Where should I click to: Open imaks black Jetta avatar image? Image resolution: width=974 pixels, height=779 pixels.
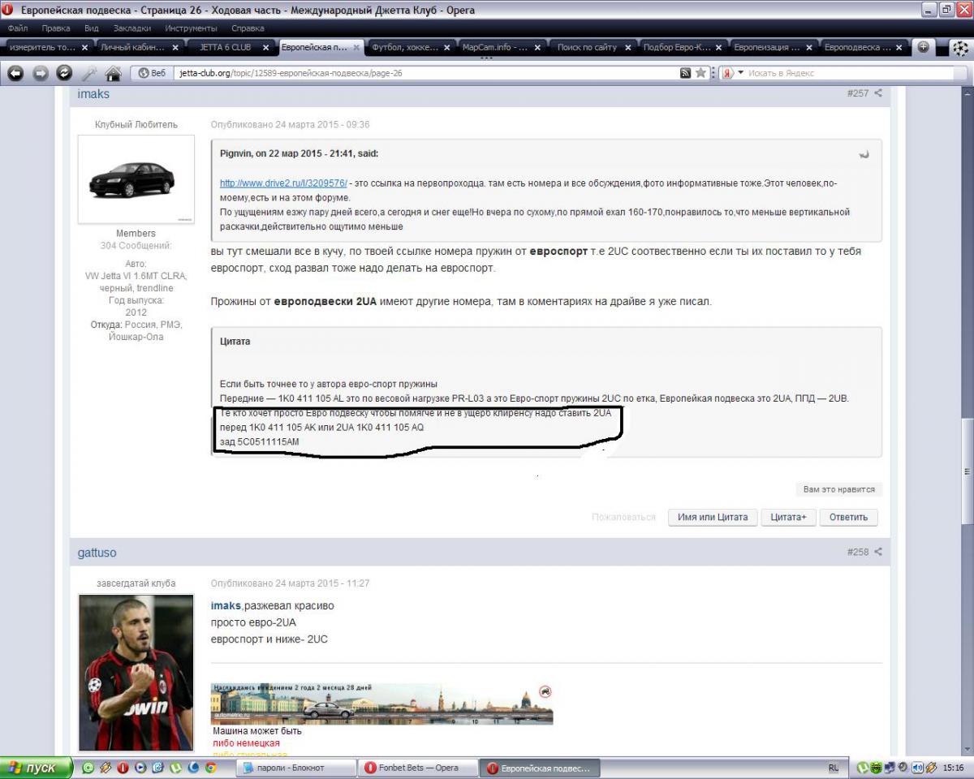coord(136,179)
